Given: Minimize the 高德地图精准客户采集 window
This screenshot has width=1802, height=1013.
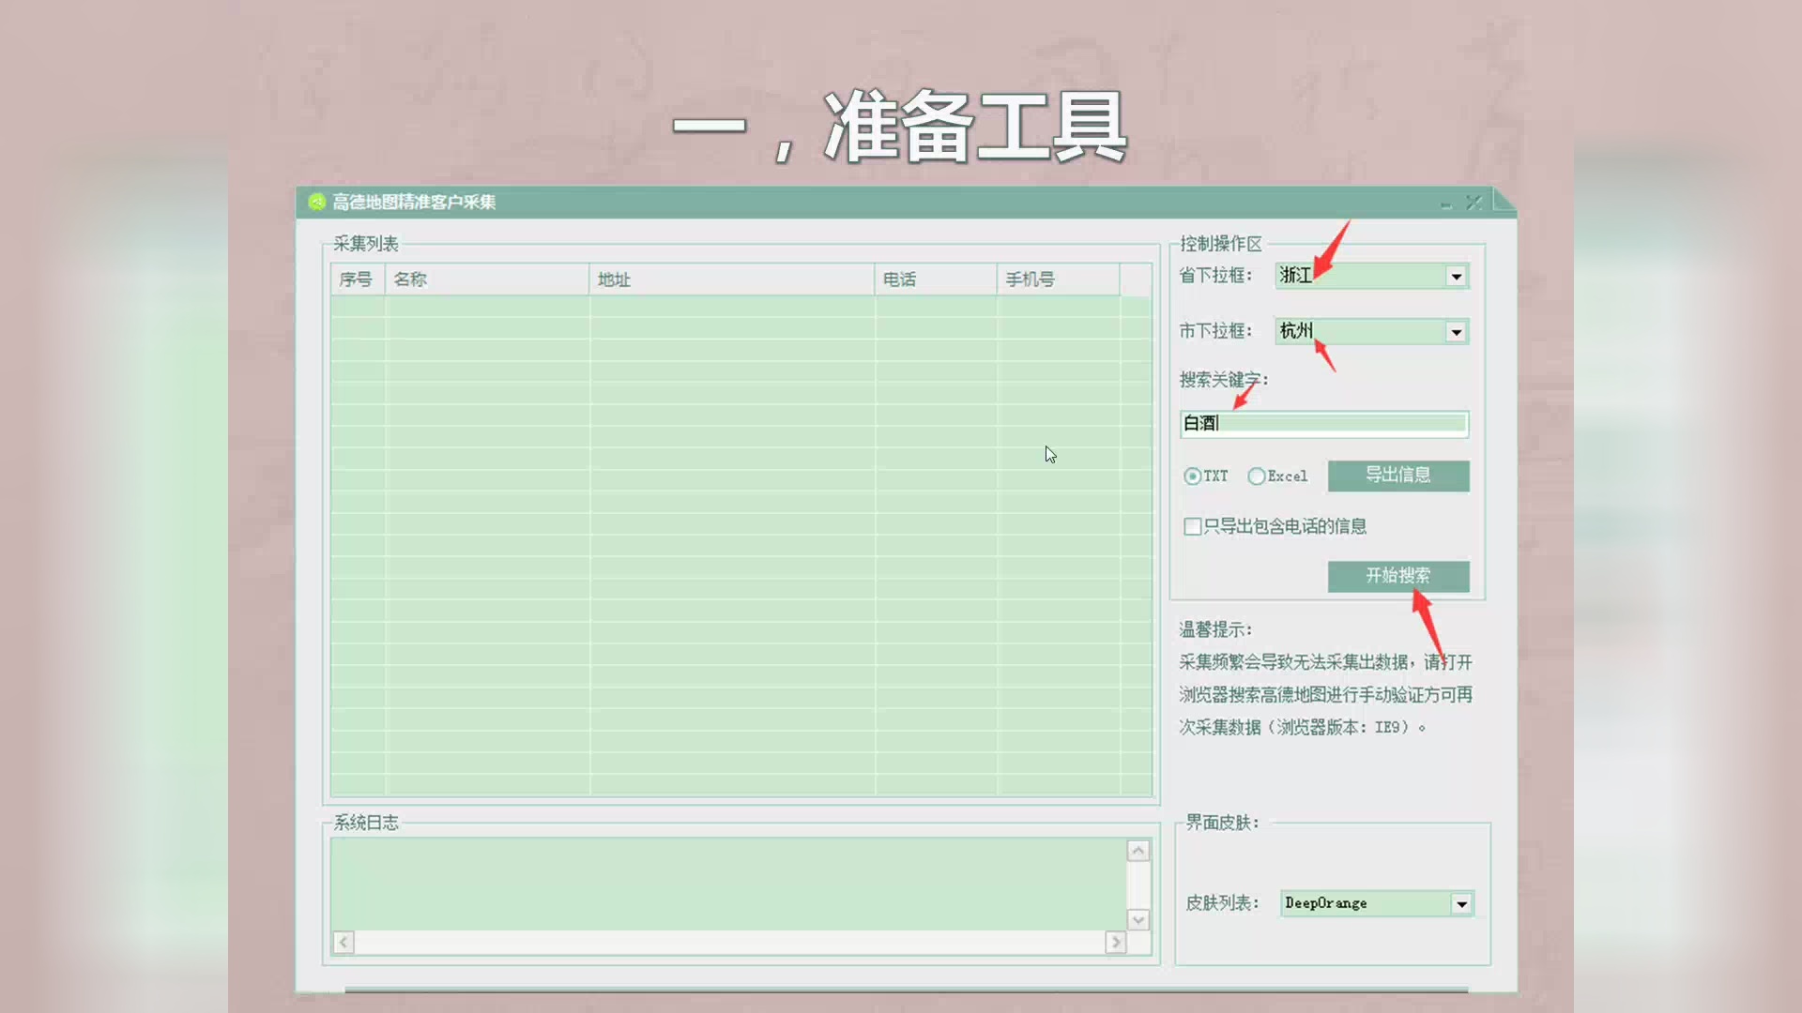Looking at the screenshot, I should click(1446, 203).
